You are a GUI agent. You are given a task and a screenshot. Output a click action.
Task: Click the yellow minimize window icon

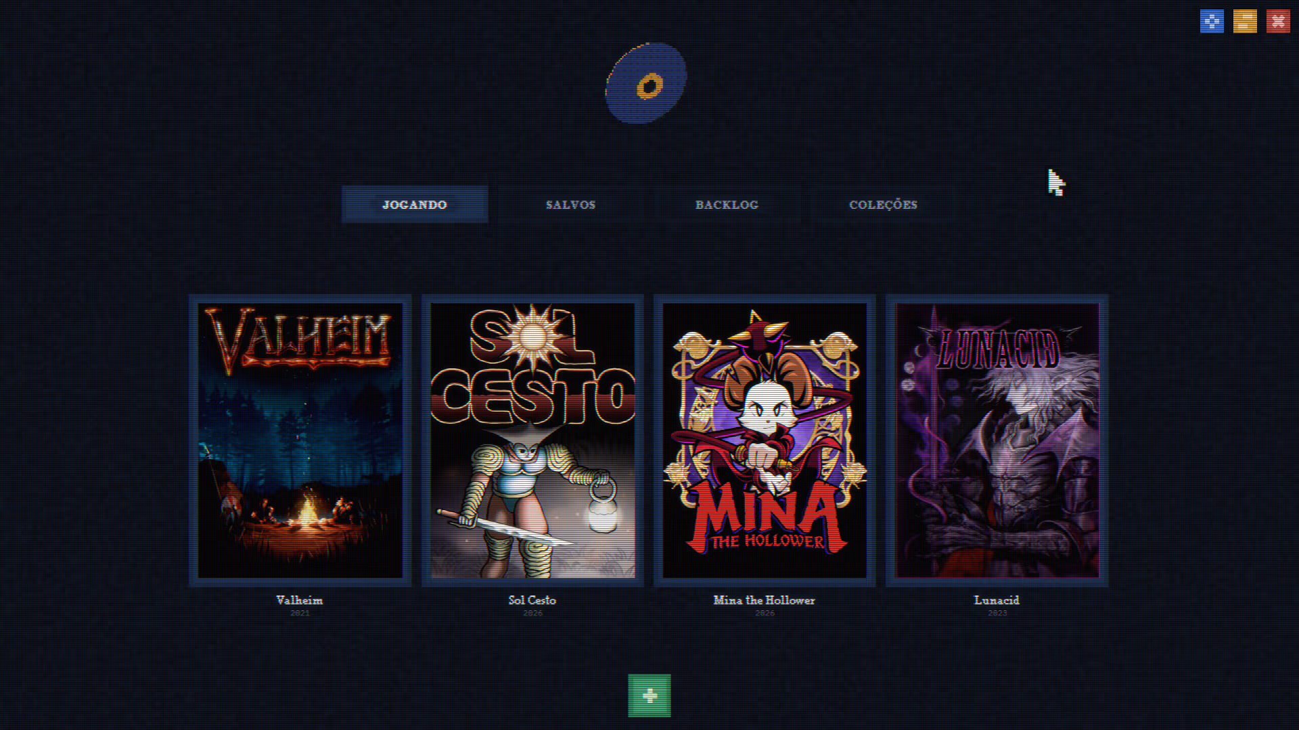1245,22
